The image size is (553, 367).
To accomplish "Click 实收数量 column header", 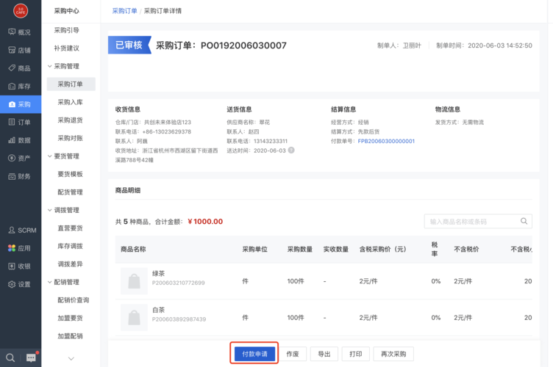I will pyautogui.click(x=336, y=249).
